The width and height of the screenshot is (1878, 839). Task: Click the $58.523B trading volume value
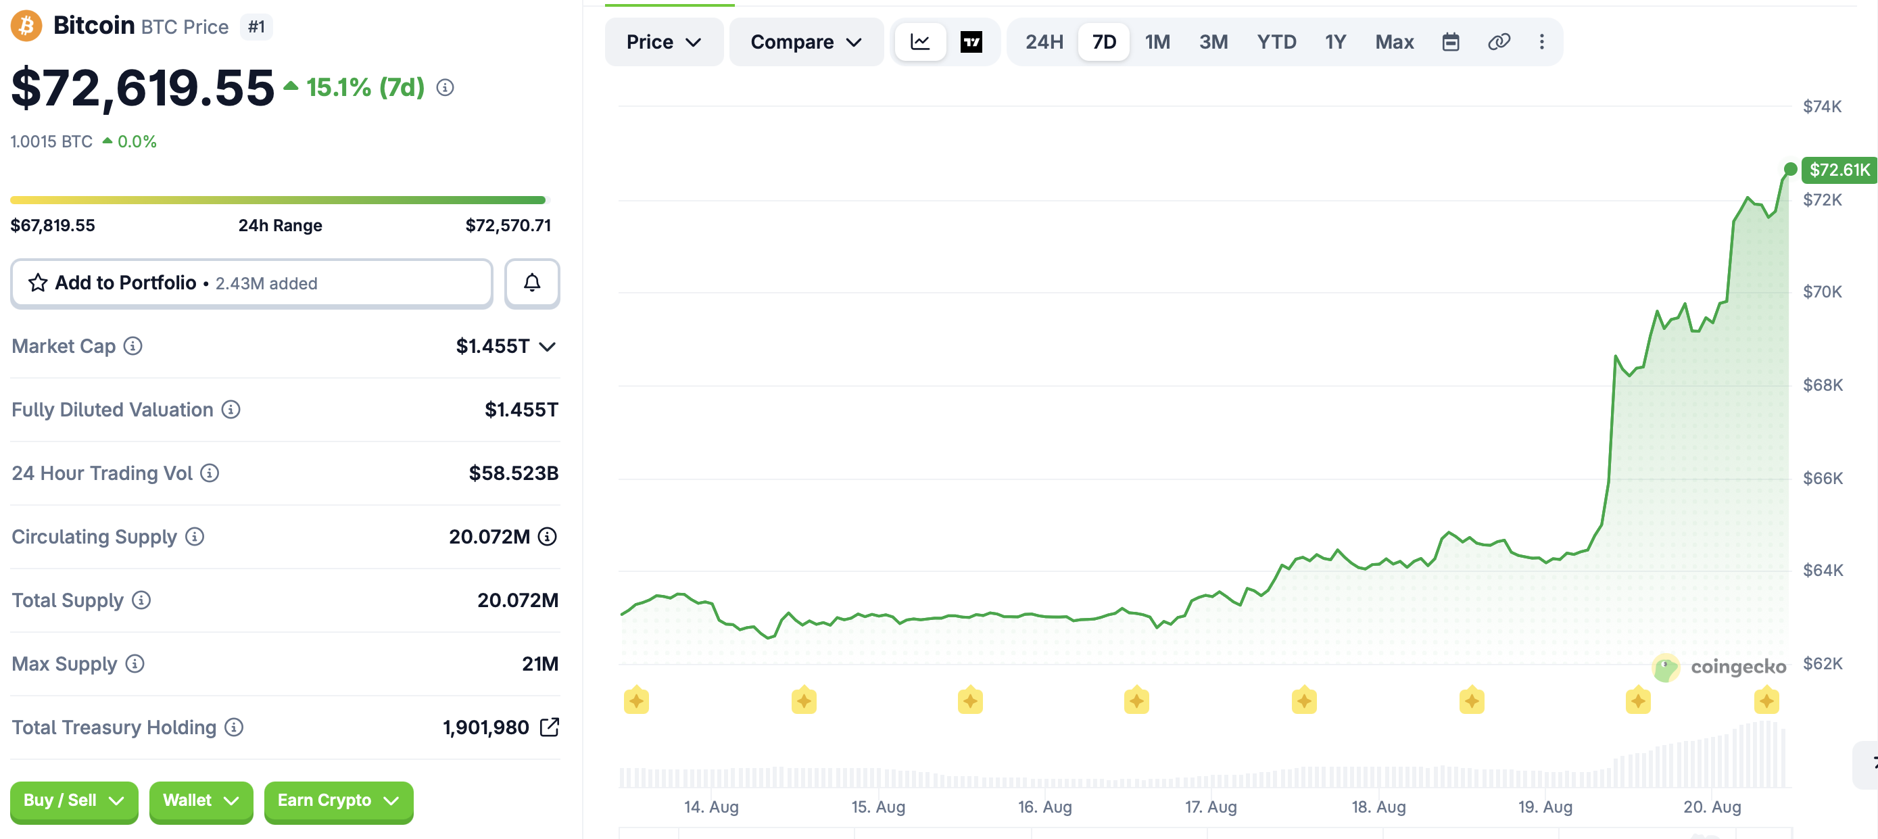(x=513, y=473)
